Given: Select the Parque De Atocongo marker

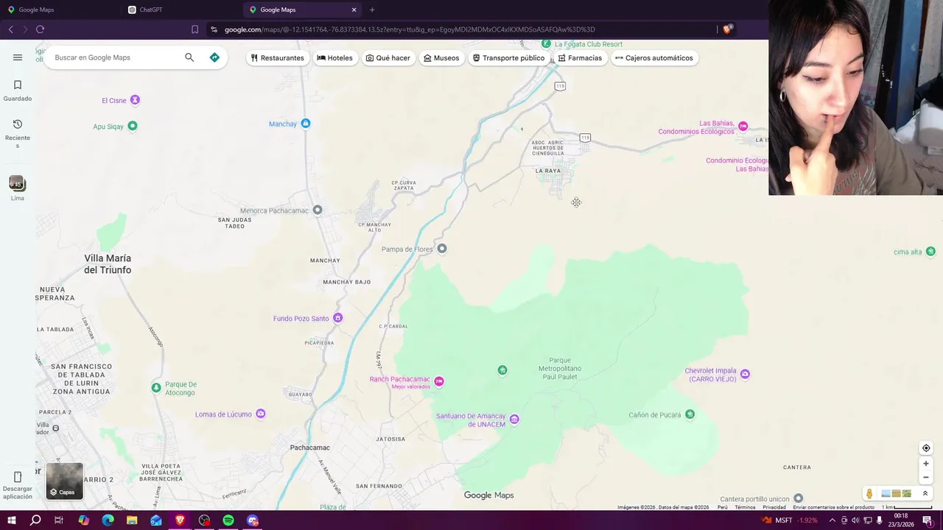Looking at the screenshot, I should click(156, 387).
